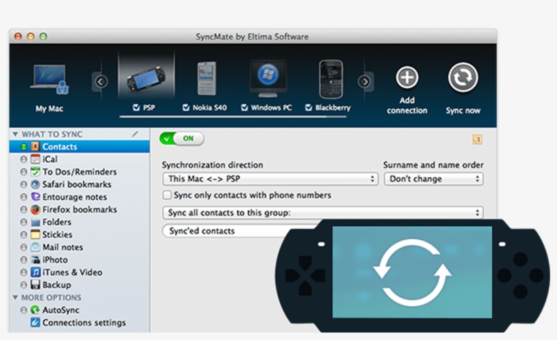557x340 pixels.
Task: Toggle the iPhoto sync status circle
Action: pyautogui.click(x=24, y=260)
